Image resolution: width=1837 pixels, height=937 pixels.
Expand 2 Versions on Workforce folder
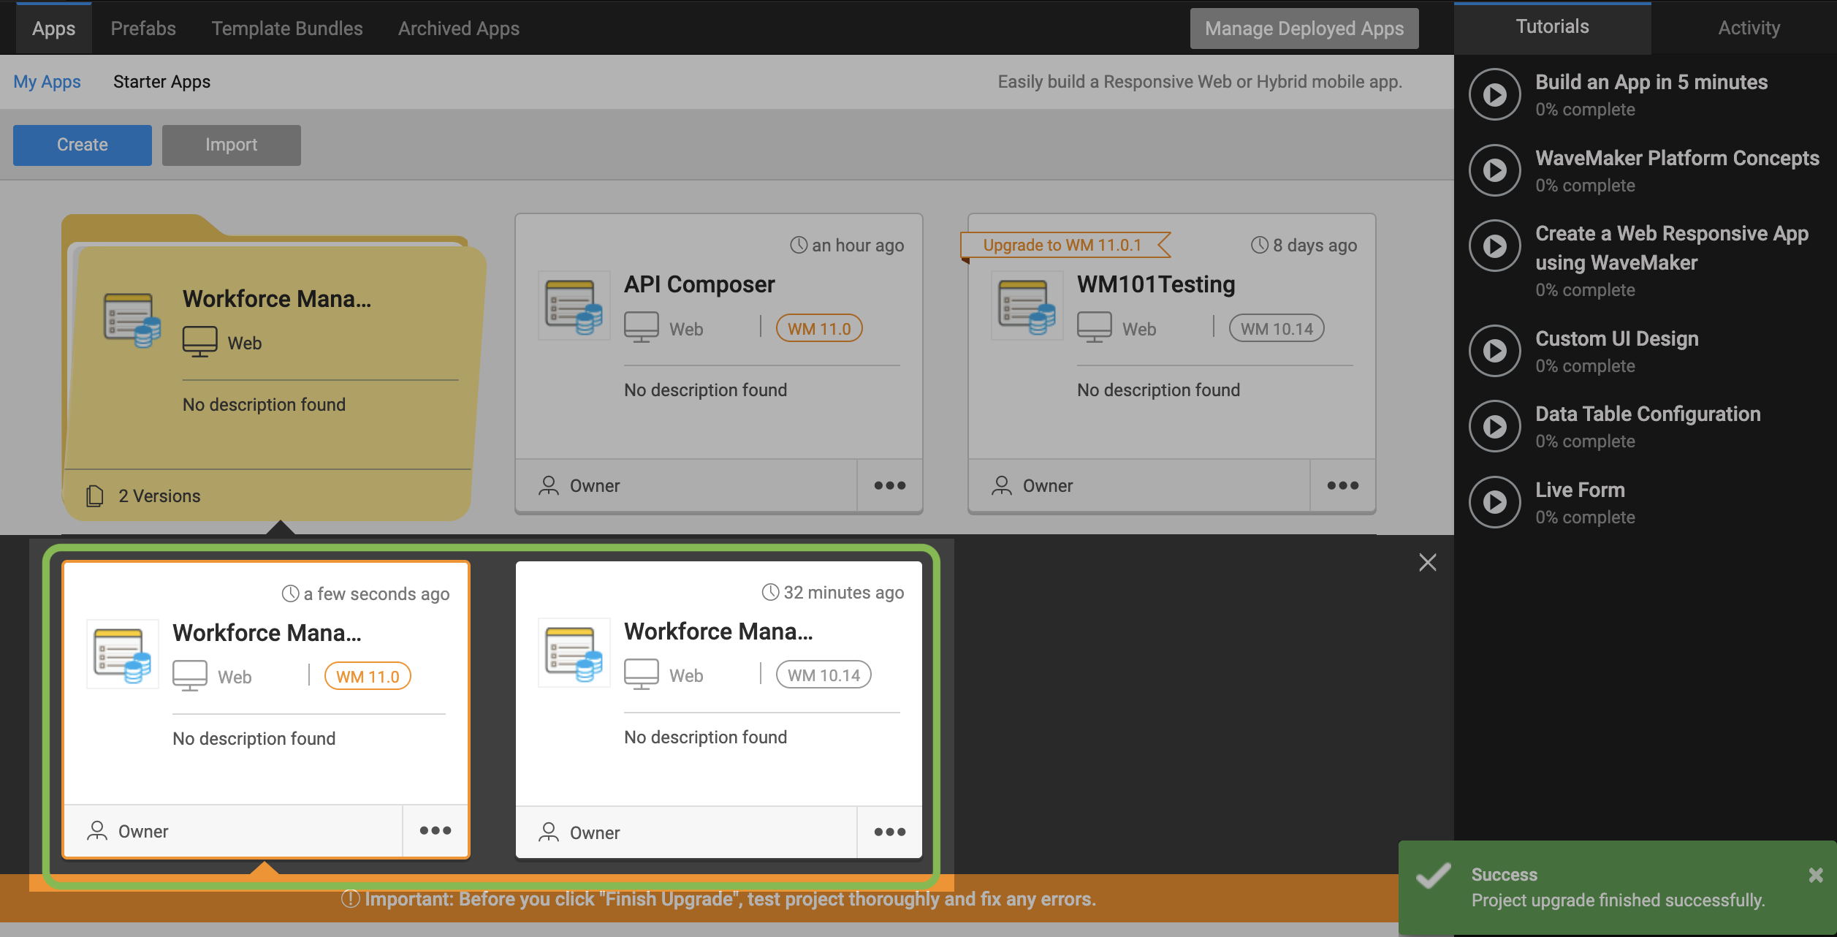(x=159, y=496)
